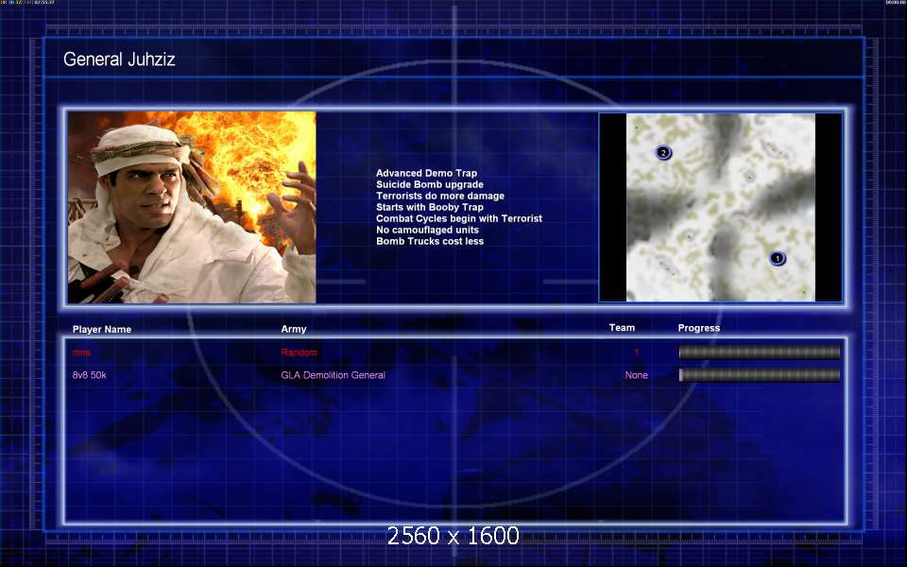907x567 pixels.
Task: Click the red 'Random' army entry
Action: pos(299,352)
